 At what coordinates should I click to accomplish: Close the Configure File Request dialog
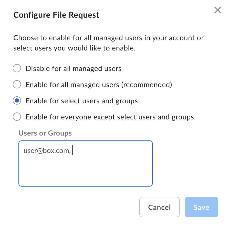click(x=218, y=10)
